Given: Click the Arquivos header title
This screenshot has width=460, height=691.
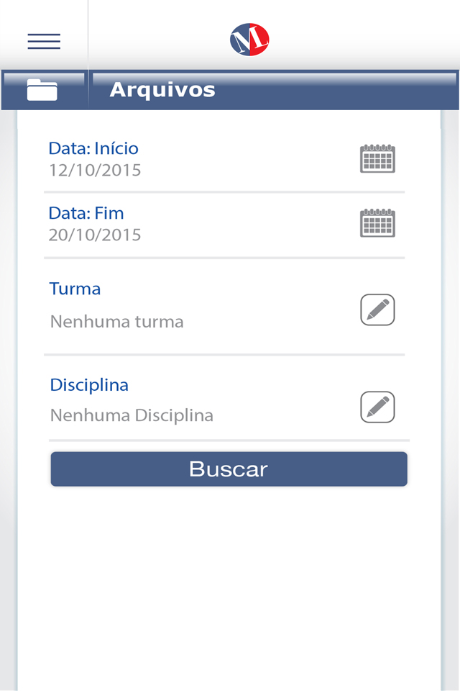Looking at the screenshot, I should tap(162, 90).
